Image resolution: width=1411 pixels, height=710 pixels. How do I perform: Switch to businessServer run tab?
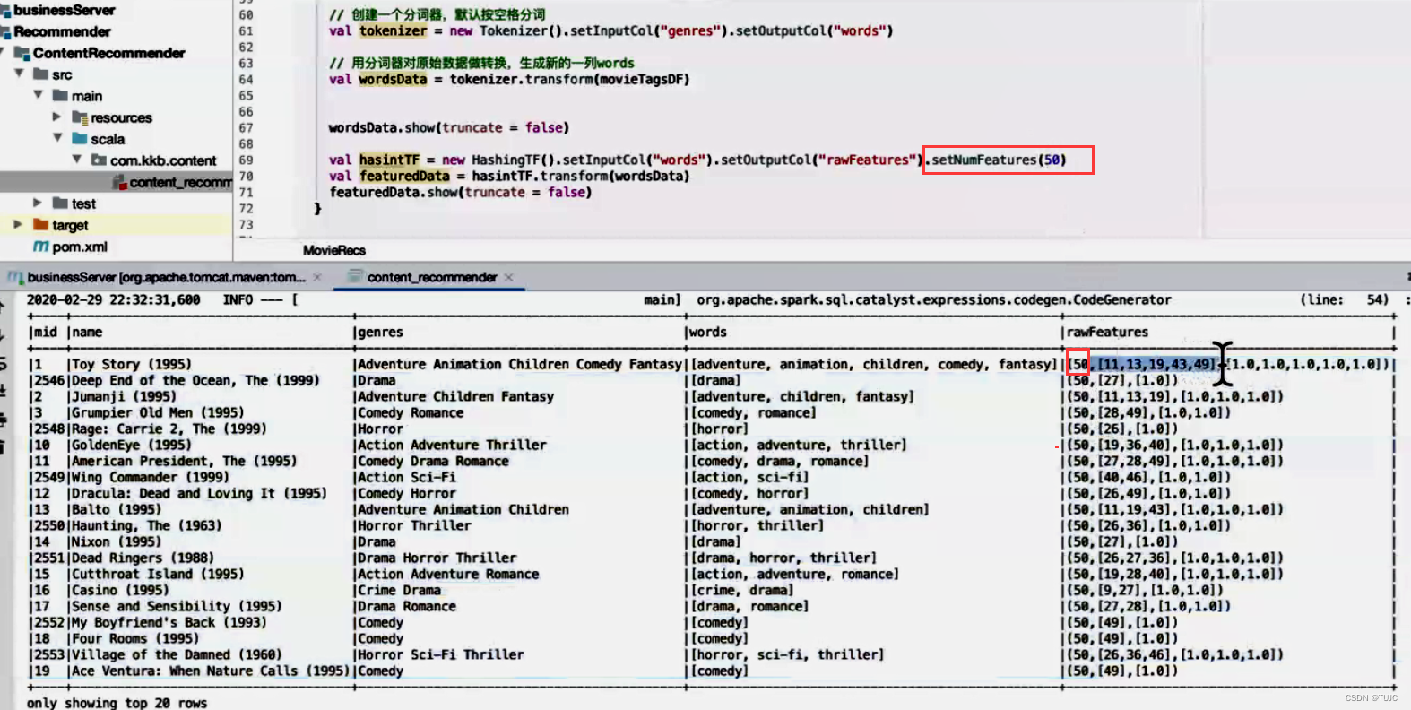click(166, 277)
